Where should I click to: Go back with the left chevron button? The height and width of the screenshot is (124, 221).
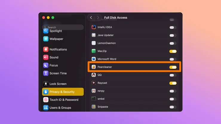click(91, 18)
